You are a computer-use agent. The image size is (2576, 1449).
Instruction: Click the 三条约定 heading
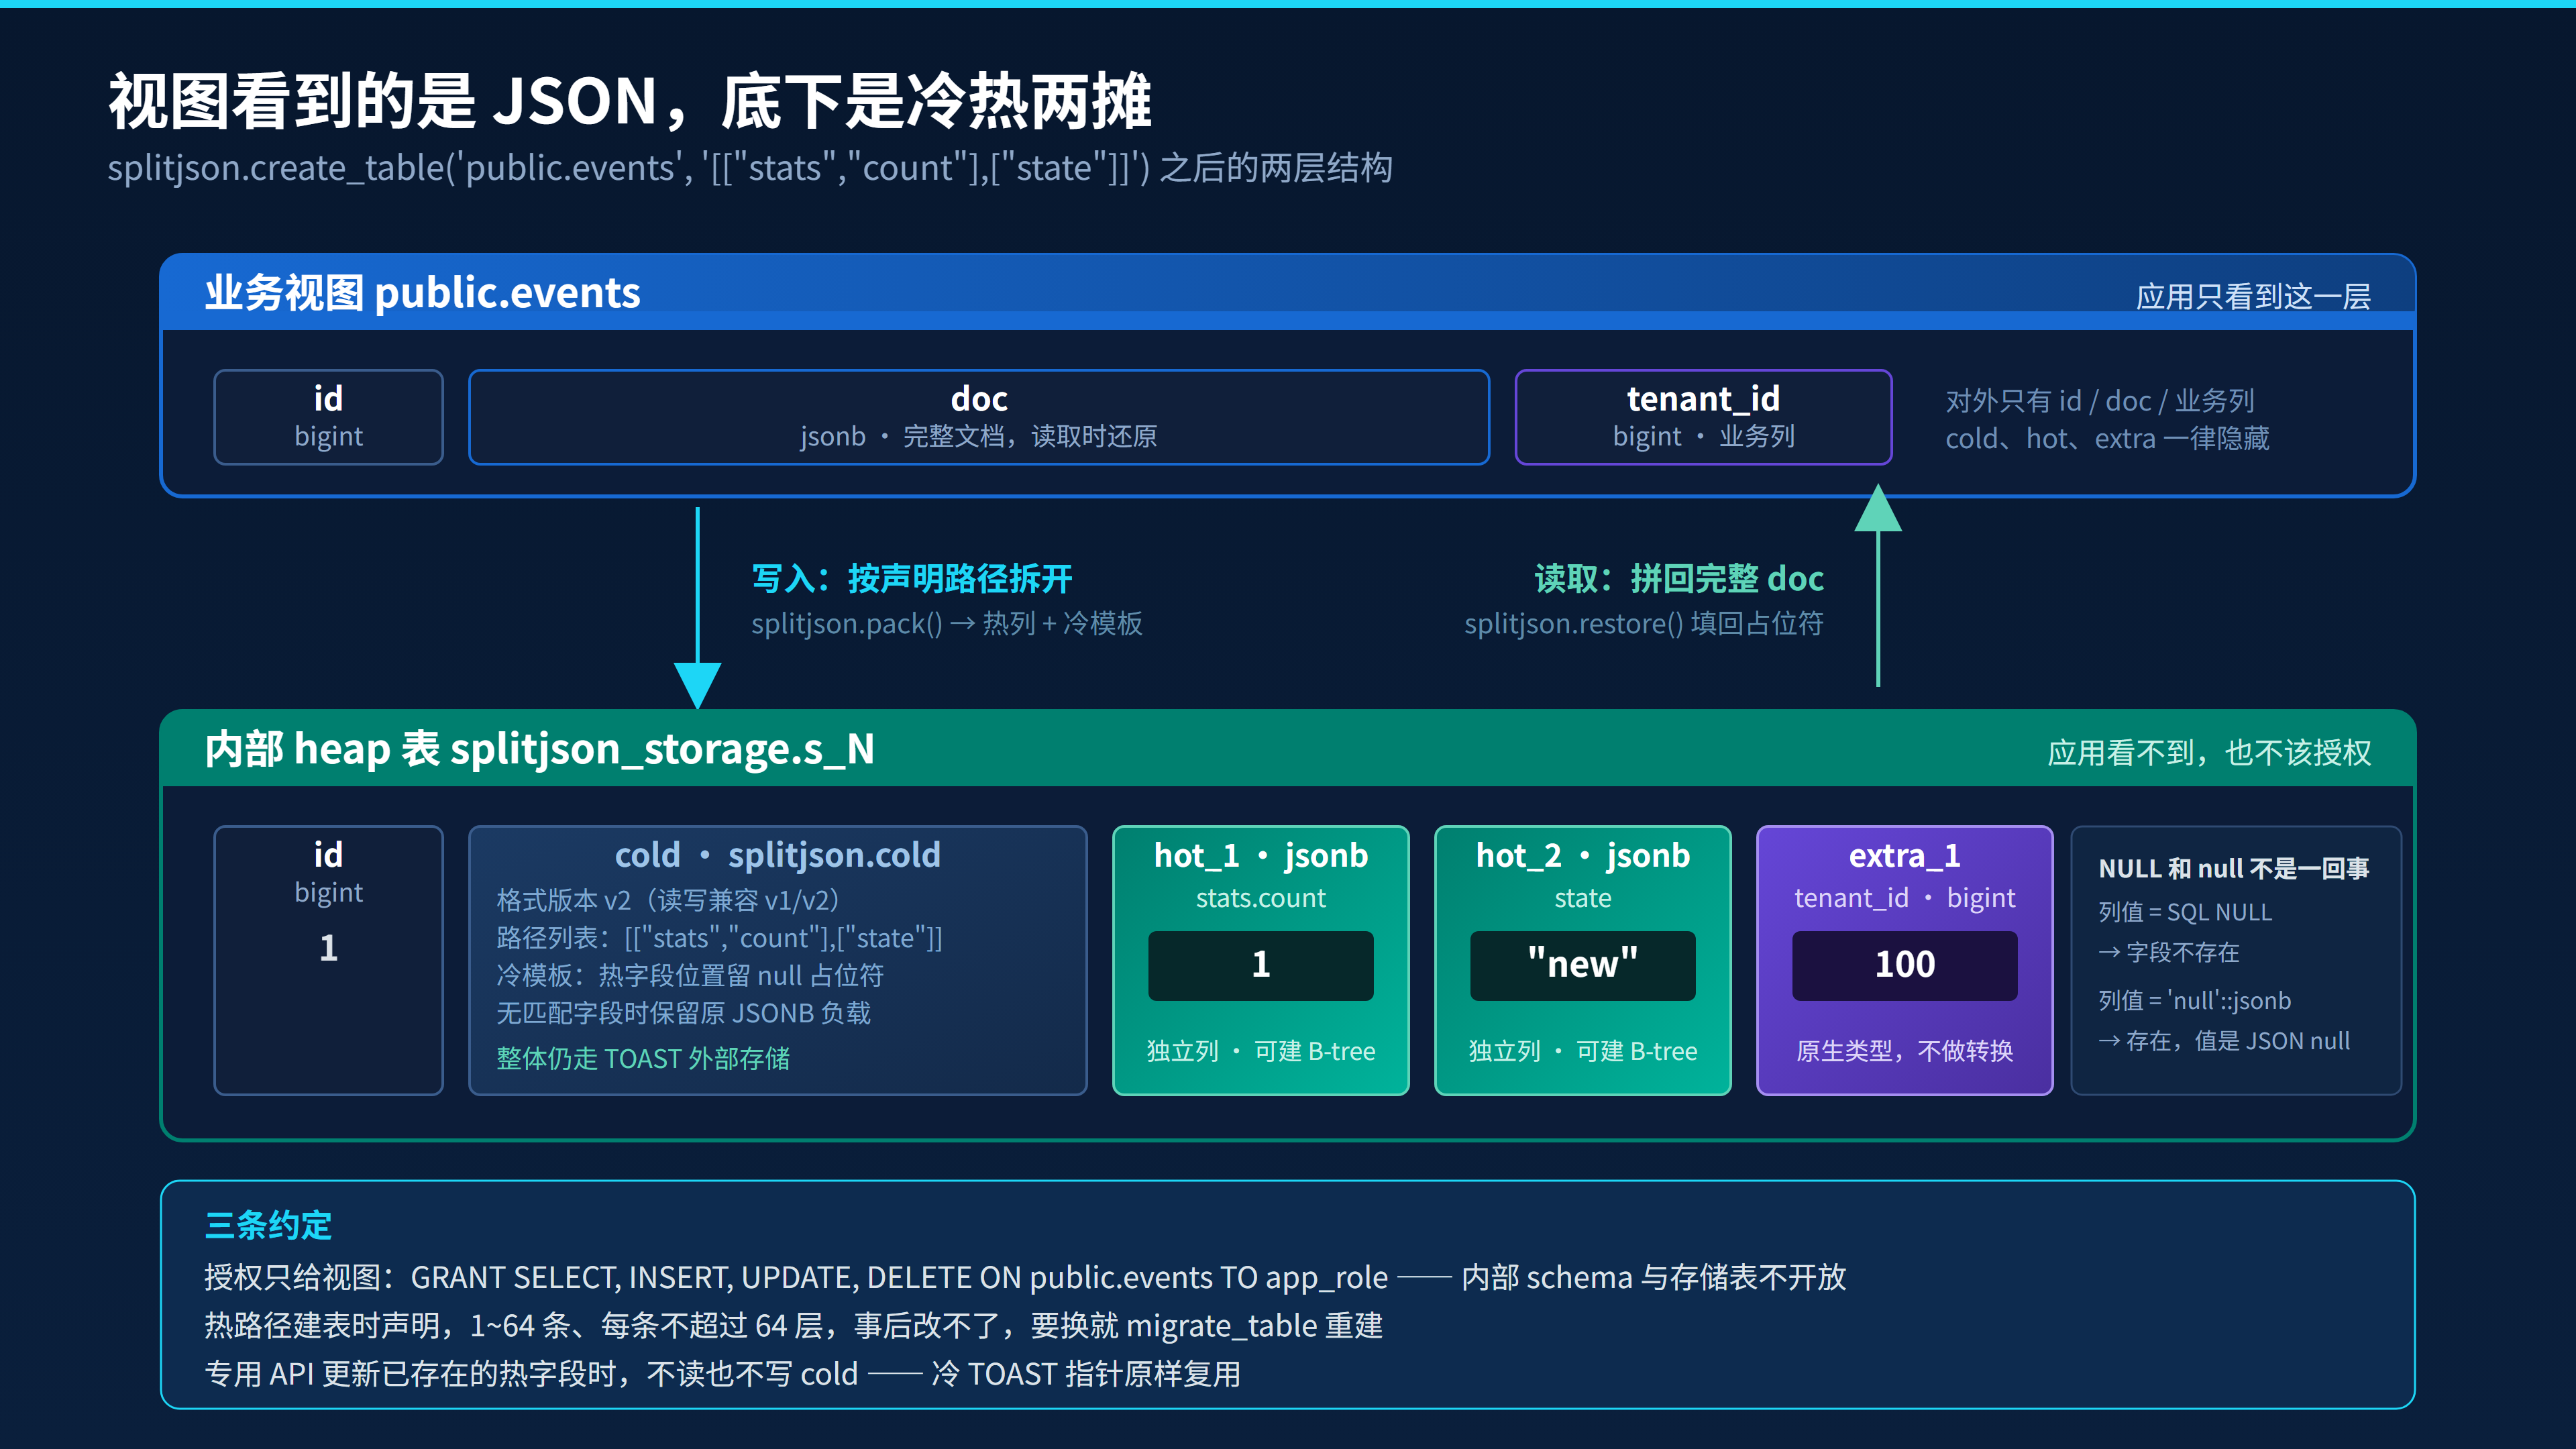pyautogui.click(x=268, y=1225)
